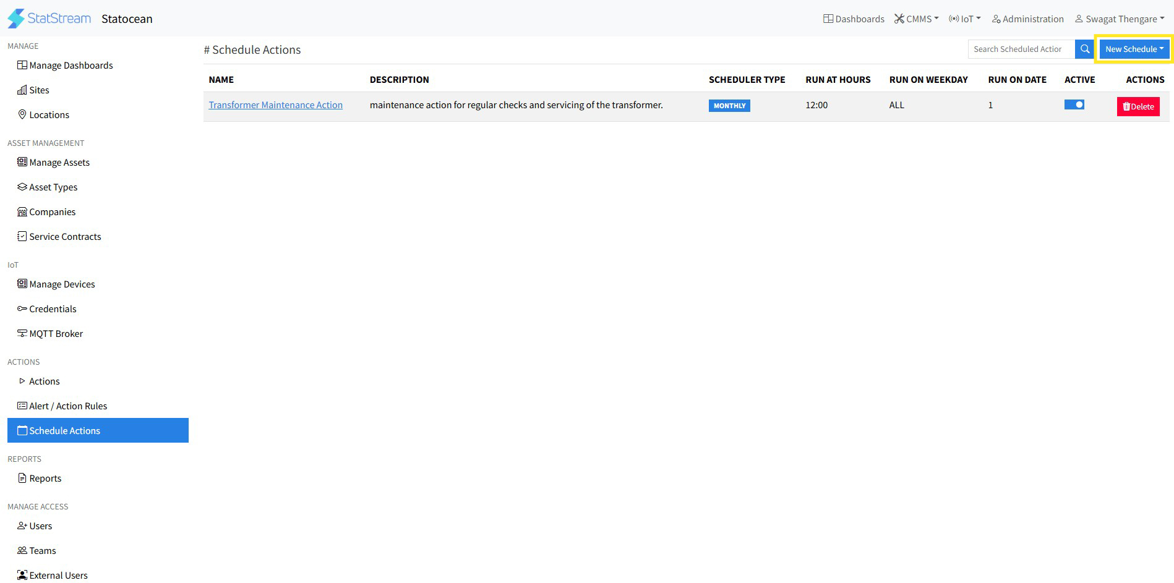The image size is (1174, 583).
Task: Click the MQTT Broker icon in sidebar
Action: point(22,333)
